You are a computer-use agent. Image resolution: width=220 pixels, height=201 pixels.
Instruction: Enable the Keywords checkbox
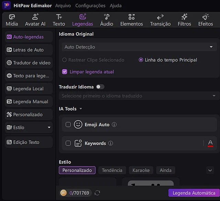point(68,143)
